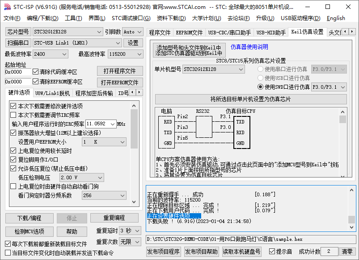
Task: Click up arrow of hardware options scrollbar
Action: pyautogui.click(x=134, y=106)
